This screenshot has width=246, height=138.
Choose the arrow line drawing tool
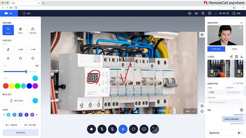tap(21, 49)
